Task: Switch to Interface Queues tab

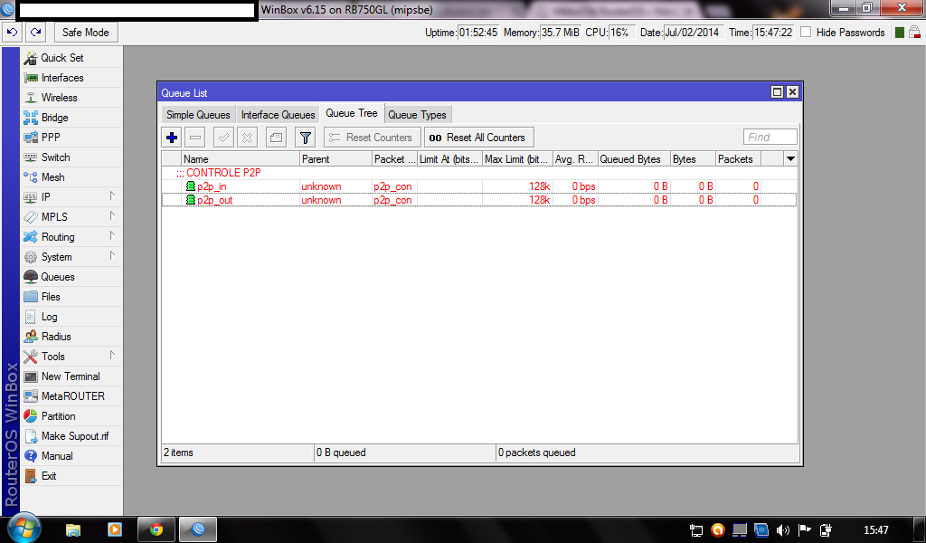Action: [278, 115]
